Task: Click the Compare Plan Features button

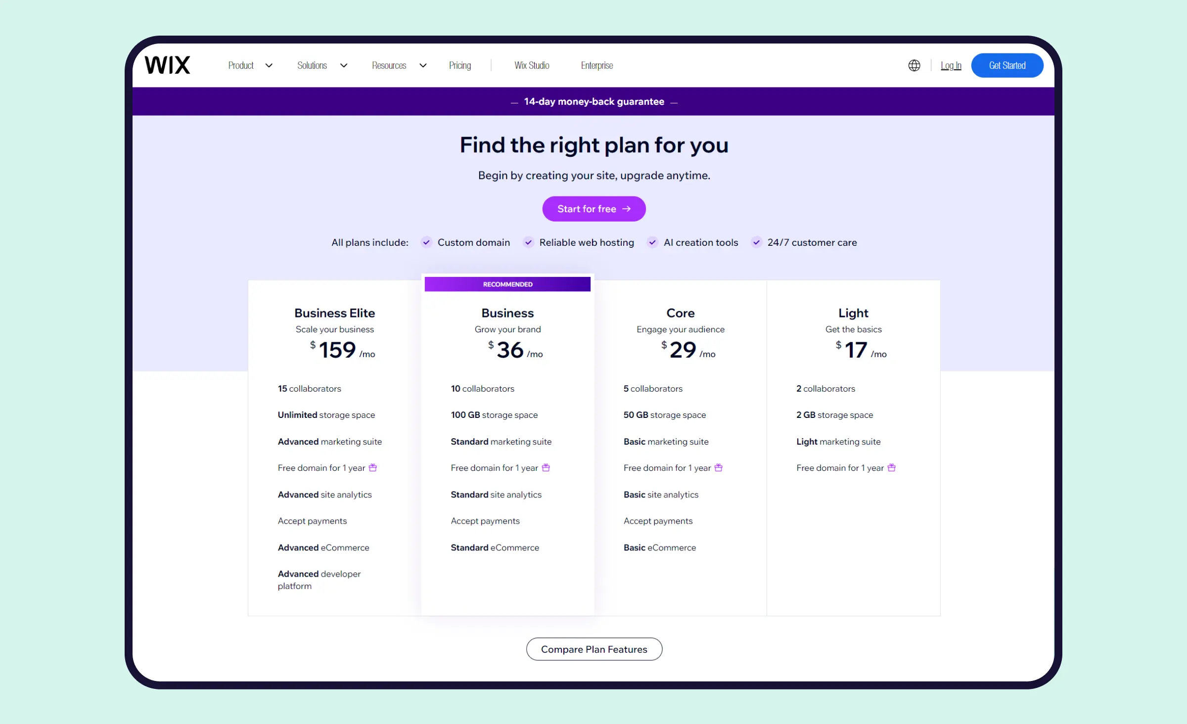Action: (x=594, y=649)
